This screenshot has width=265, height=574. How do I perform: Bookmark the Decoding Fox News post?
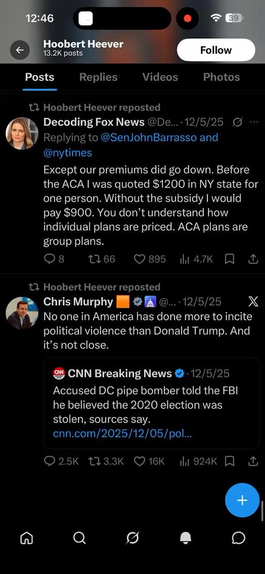coord(230,259)
